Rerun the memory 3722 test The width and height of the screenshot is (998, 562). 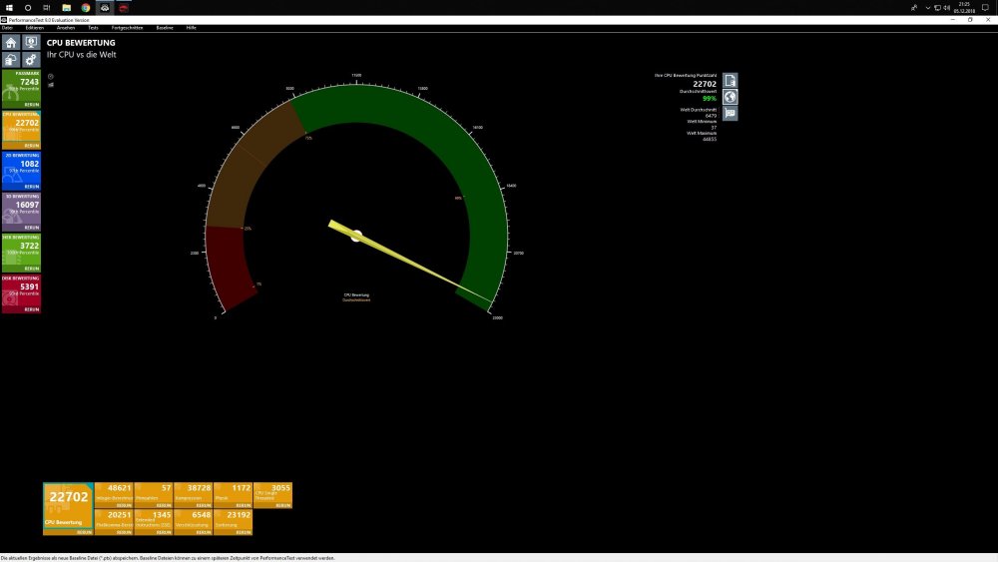coord(32,269)
